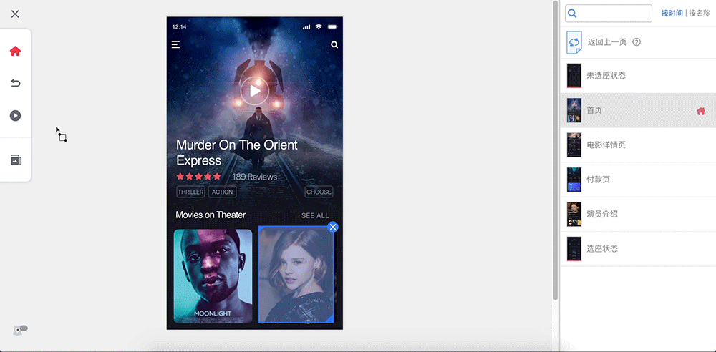Screen dimensions: 716x352
Task: Focus the page search input field
Action: pyautogui.click(x=608, y=14)
